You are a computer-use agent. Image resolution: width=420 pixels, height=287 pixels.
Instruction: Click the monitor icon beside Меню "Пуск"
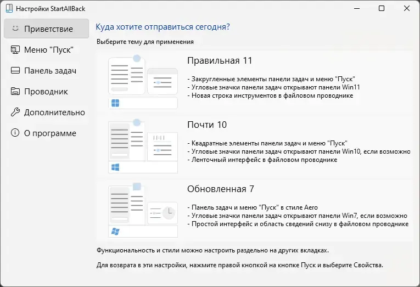[x=15, y=49]
